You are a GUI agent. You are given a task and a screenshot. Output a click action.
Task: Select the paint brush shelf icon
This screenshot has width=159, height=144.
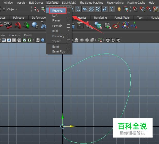116,25
